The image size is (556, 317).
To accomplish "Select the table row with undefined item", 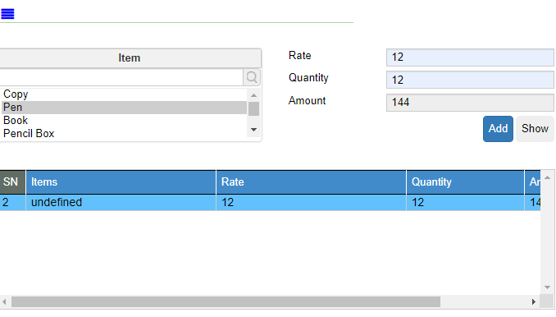I will (x=270, y=202).
